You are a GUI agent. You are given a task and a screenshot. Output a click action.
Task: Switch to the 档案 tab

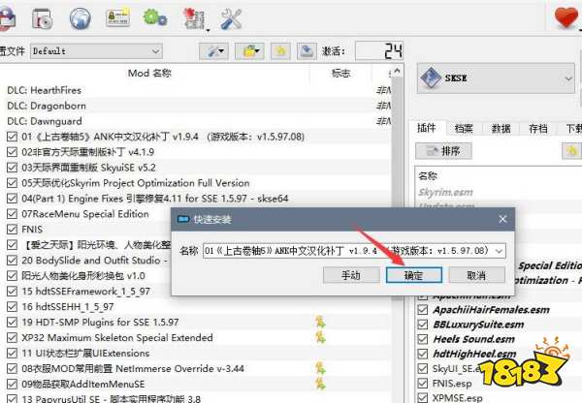(464, 129)
